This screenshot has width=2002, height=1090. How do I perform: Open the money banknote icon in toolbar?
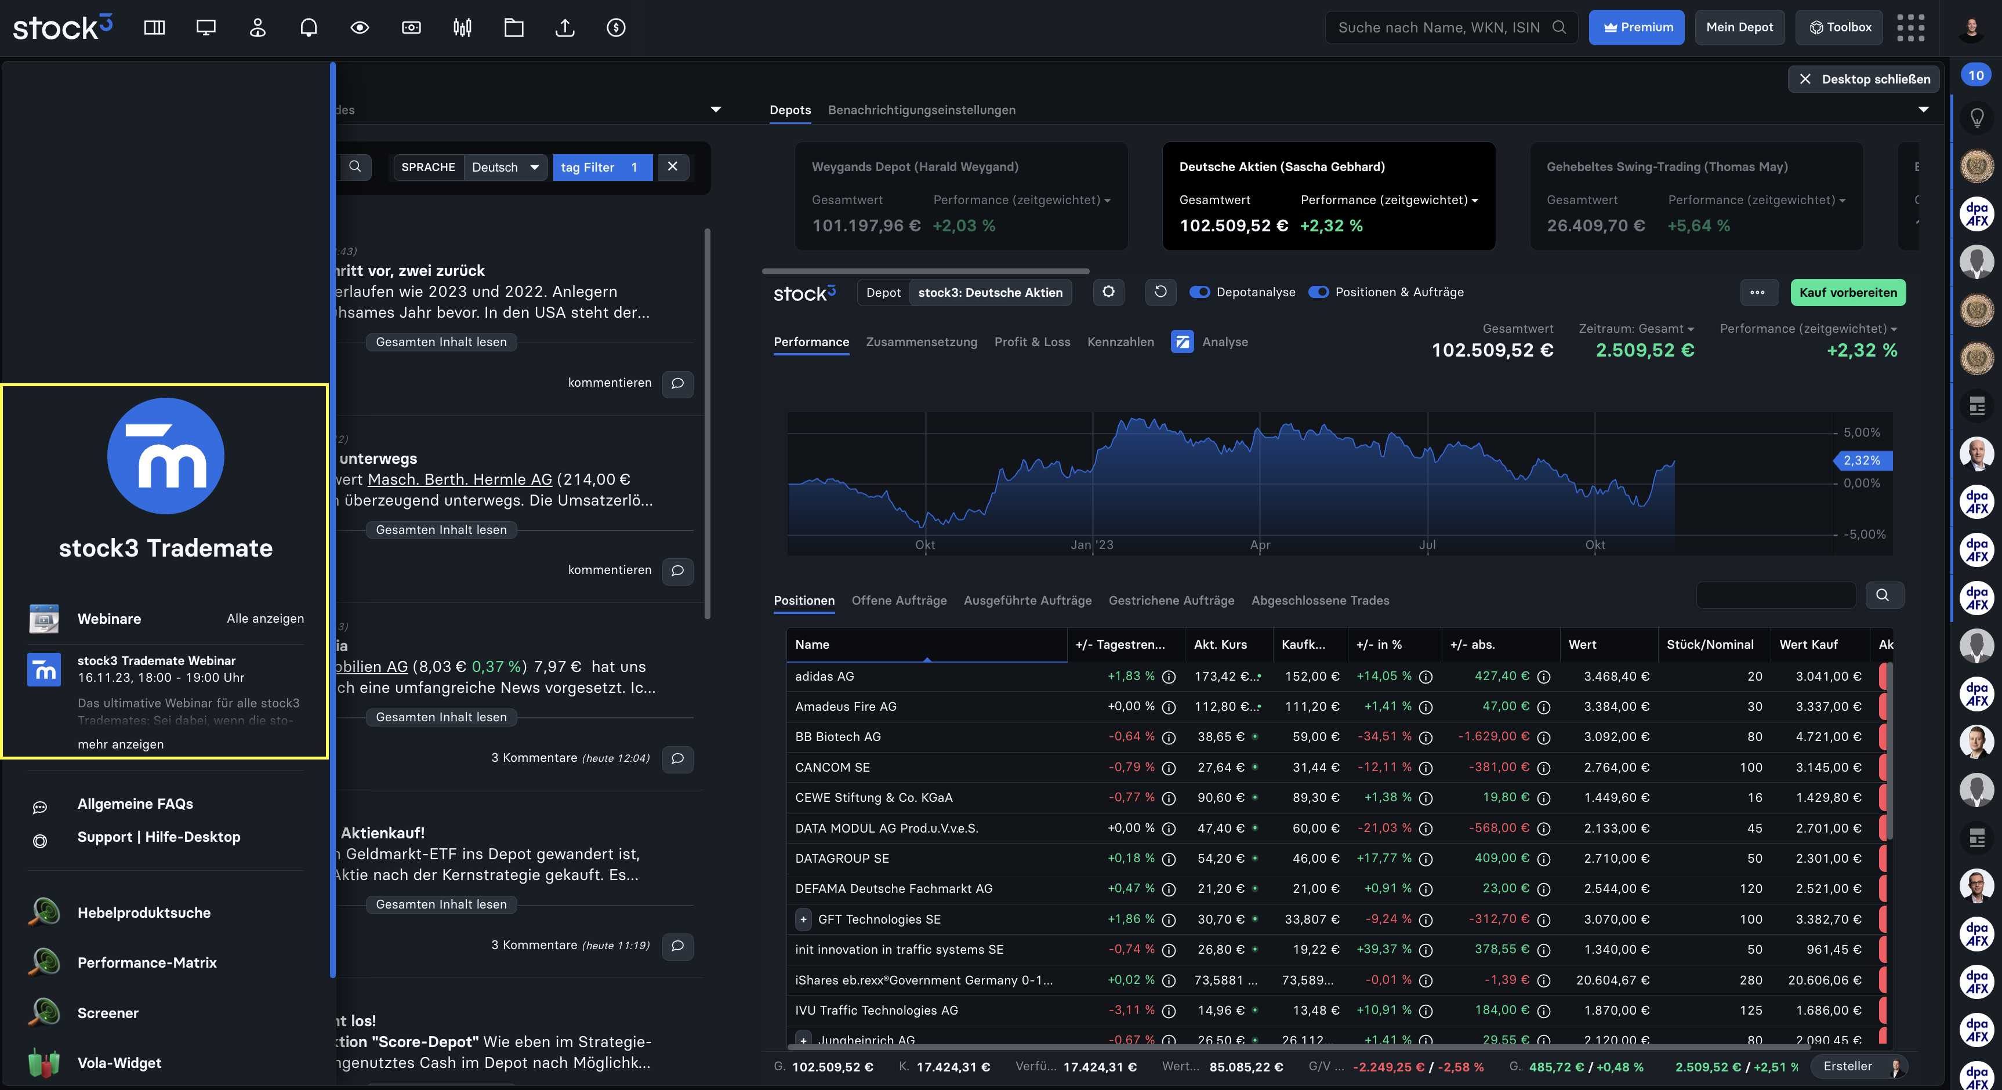[411, 28]
